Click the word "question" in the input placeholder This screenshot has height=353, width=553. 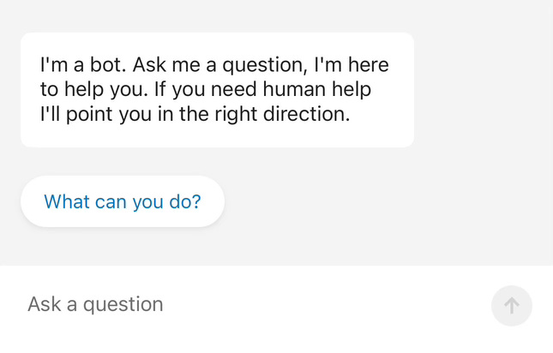[x=123, y=305]
